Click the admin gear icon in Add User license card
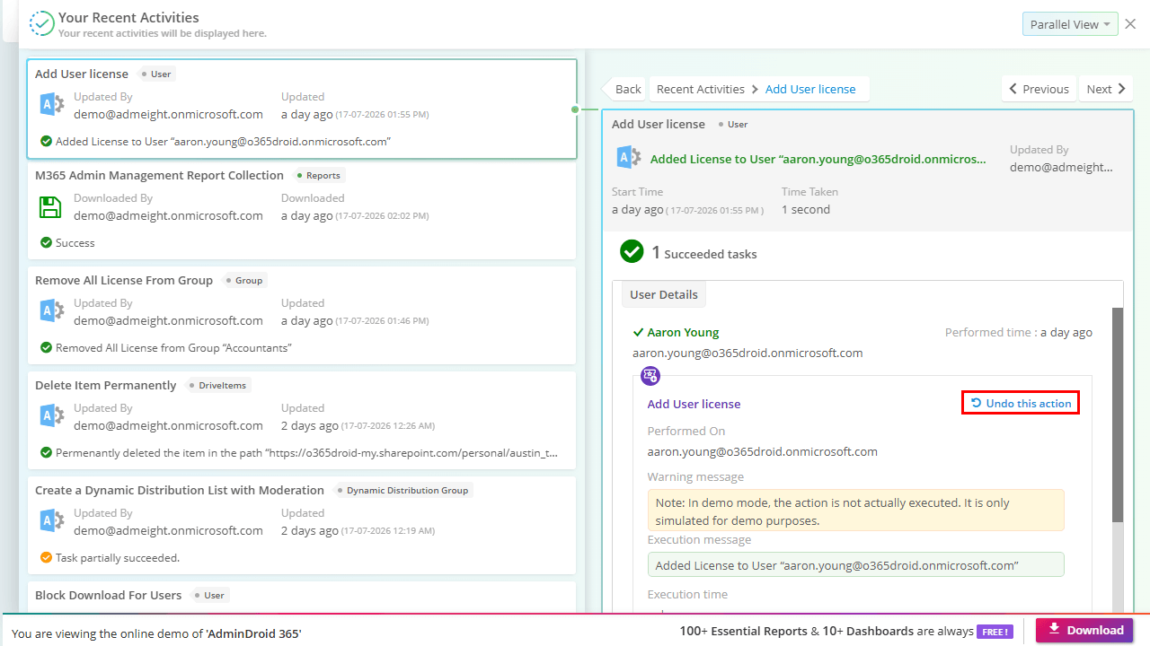The width and height of the screenshot is (1150, 646). point(52,105)
